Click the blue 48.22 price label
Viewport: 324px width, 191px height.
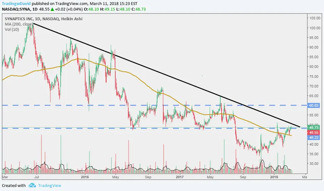(x=314, y=138)
